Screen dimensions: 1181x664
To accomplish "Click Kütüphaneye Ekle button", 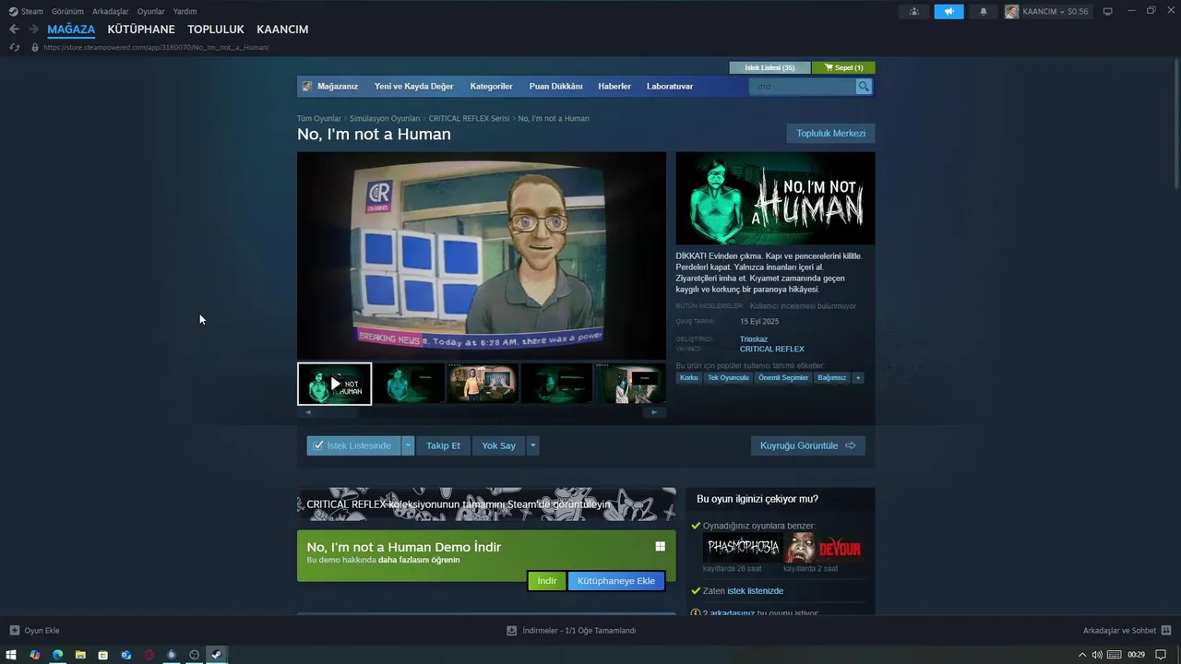I will click(616, 581).
